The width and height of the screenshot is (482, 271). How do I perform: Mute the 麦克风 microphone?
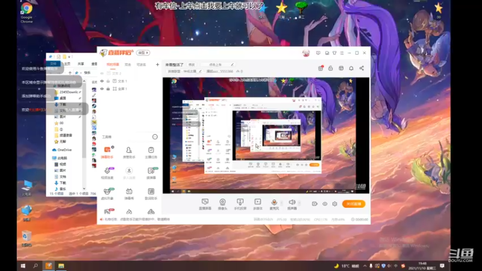(274, 204)
